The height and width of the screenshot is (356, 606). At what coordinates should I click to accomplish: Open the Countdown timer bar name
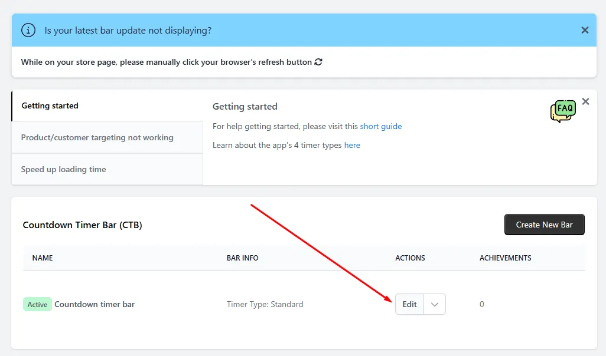click(95, 304)
